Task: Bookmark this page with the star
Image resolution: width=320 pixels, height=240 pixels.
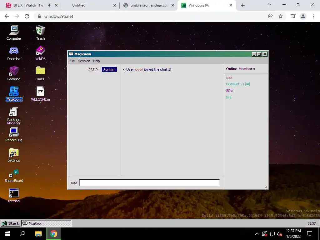Action: pyautogui.click(x=281, y=16)
